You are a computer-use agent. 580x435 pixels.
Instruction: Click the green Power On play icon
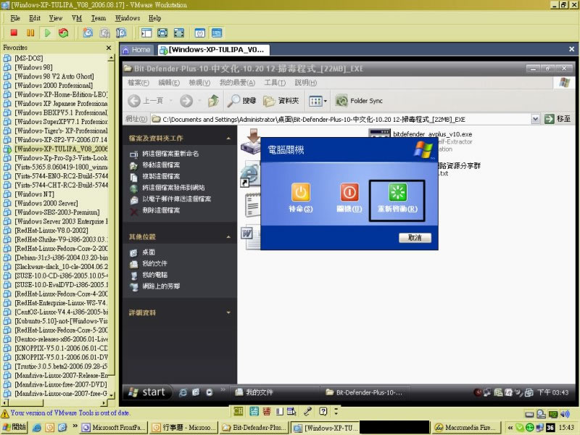pyautogui.click(x=47, y=33)
